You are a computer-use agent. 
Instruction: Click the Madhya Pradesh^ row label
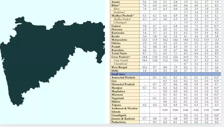(123, 16)
